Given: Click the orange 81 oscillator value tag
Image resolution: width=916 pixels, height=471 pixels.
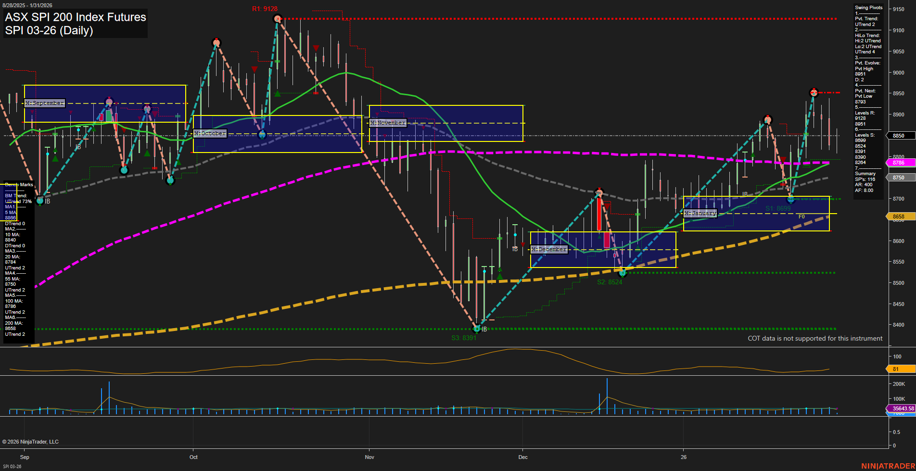Looking at the screenshot, I should pos(901,369).
